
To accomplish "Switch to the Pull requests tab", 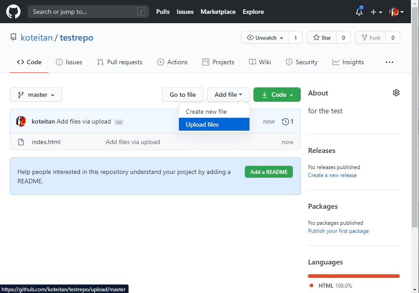I will click(120, 62).
